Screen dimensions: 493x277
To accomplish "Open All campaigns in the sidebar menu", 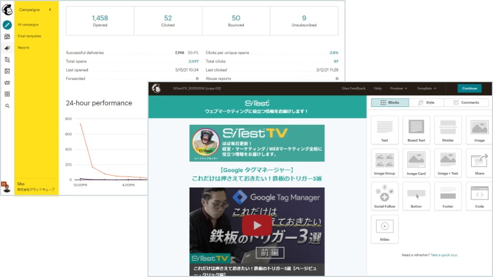I will click(x=28, y=25).
